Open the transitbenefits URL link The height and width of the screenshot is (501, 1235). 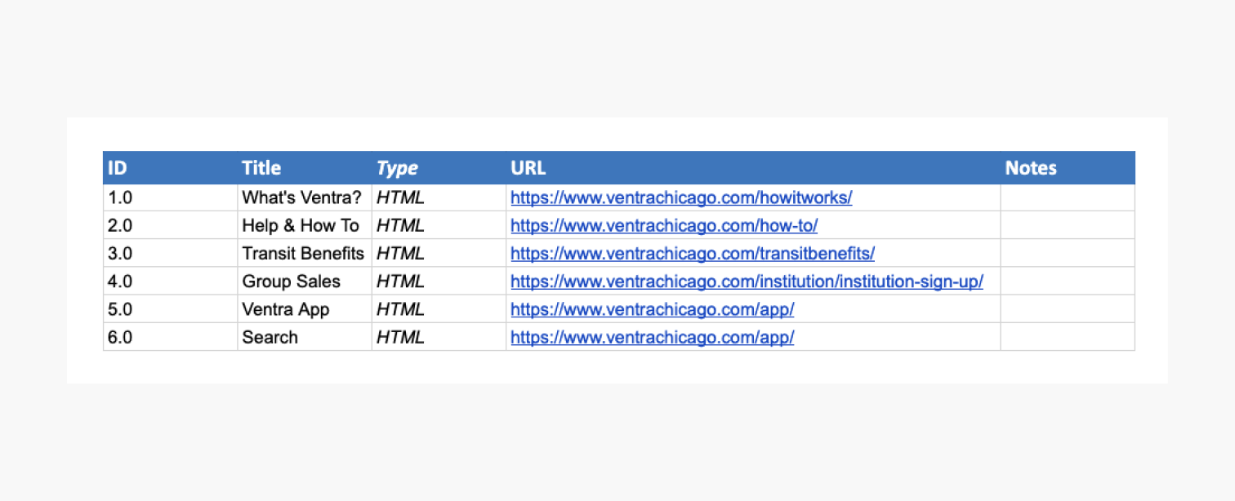(x=693, y=253)
